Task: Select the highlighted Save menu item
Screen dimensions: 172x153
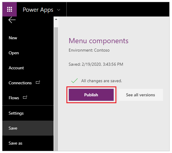Action: coord(28,128)
